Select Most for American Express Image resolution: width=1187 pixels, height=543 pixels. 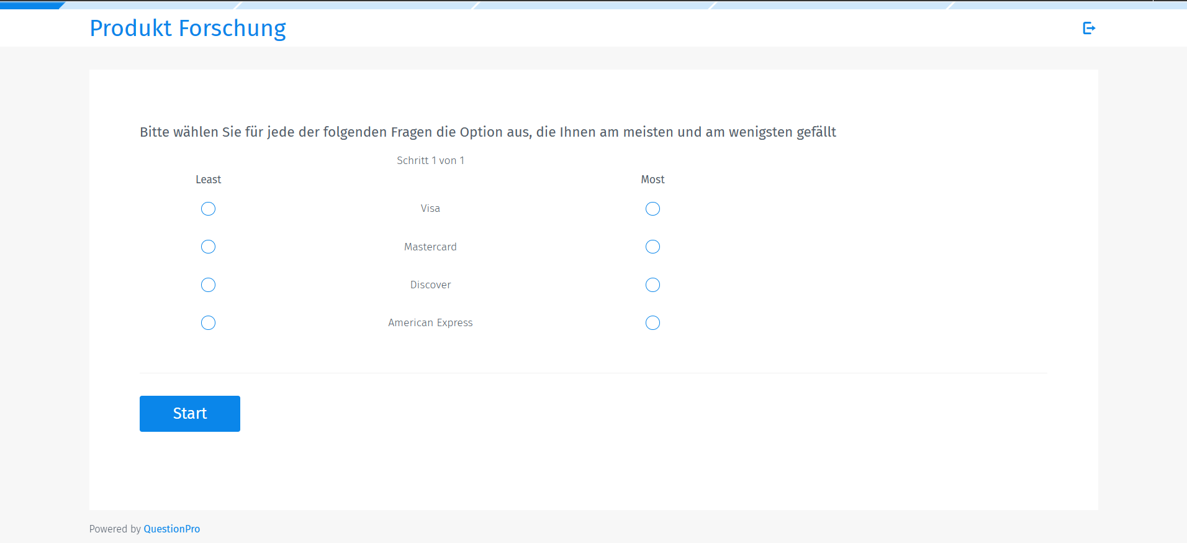[652, 322]
